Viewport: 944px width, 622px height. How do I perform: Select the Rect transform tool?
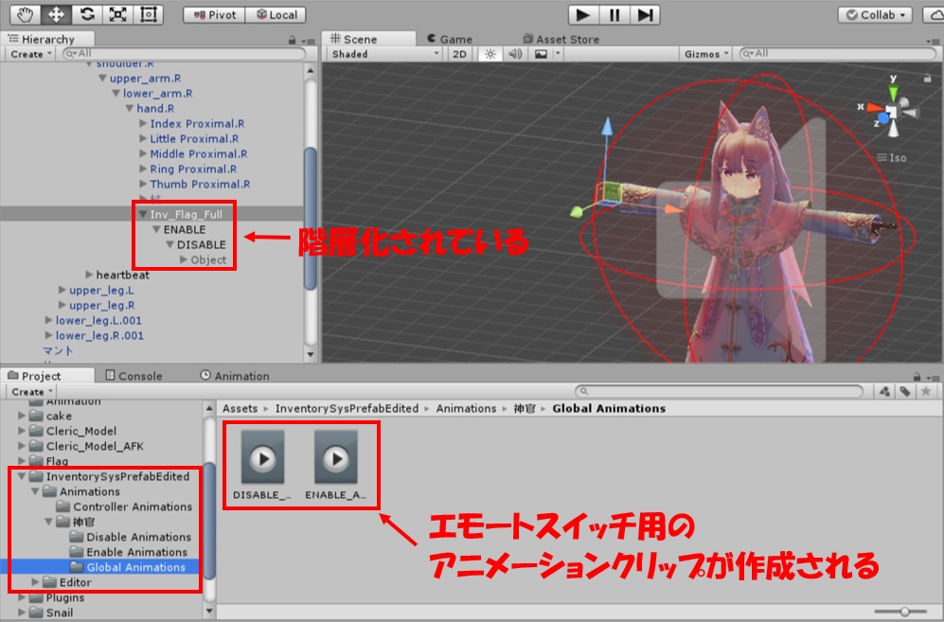(x=148, y=14)
